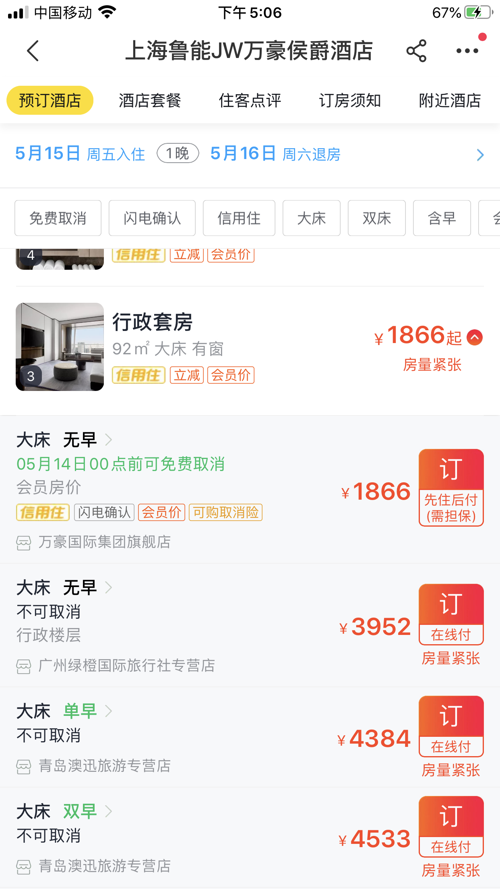Image resolution: width=500 pixels, height=889 pixels.
Task: Open the 行政套房 room photo thumbnail
Action: point(60,347)
